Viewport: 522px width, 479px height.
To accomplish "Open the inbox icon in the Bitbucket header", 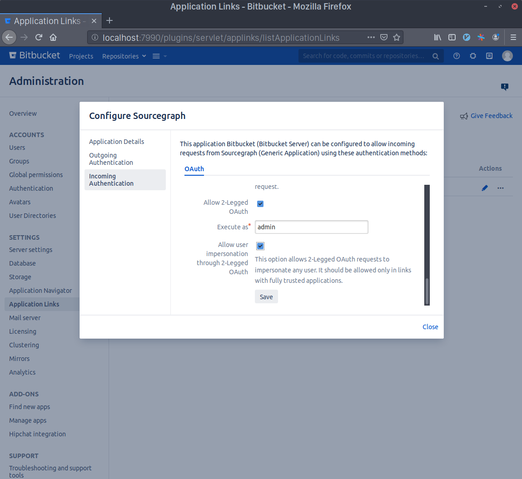I will coord(489,56).
